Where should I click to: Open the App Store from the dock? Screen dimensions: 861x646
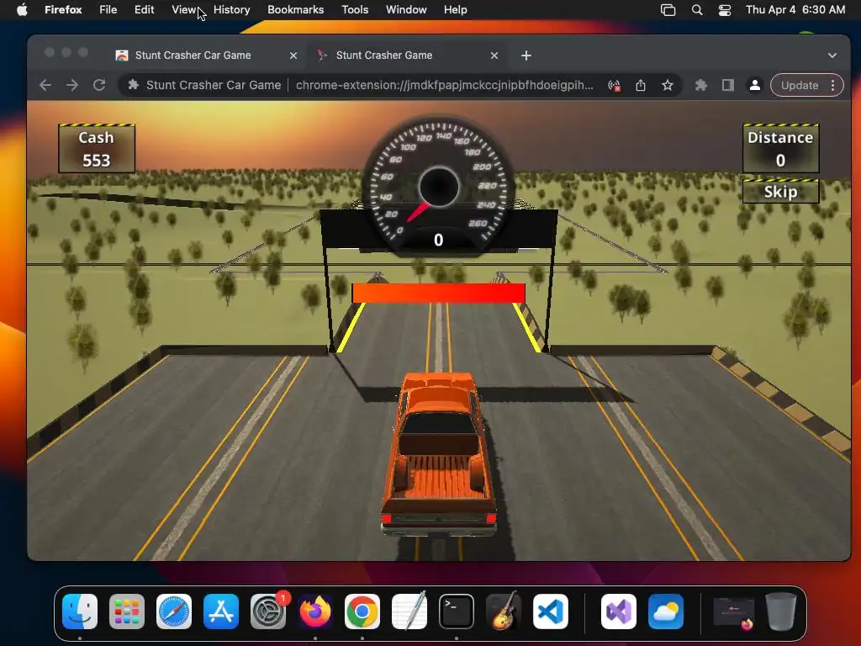(221, 612)
